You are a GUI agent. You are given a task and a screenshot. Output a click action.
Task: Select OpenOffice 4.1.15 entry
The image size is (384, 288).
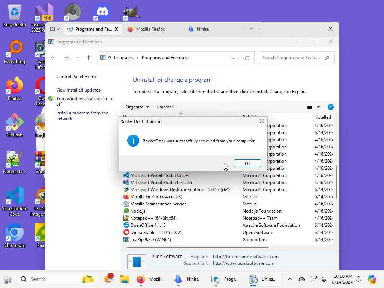(x=148, y=225)
